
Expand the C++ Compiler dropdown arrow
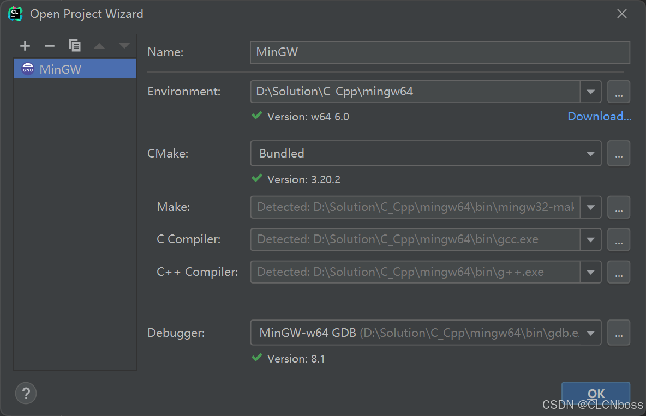[x=591, y=272]
